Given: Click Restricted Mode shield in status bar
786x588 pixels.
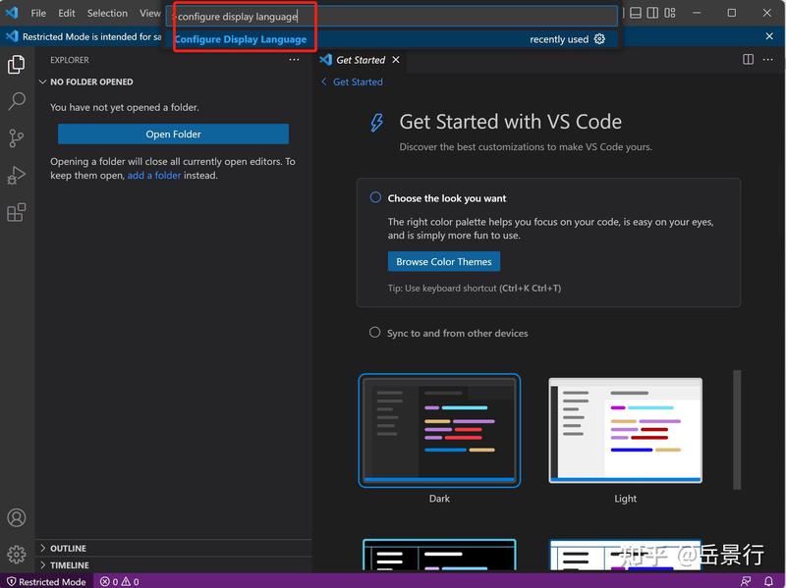Looking at the screenshot, I should (x=46, y=581).
